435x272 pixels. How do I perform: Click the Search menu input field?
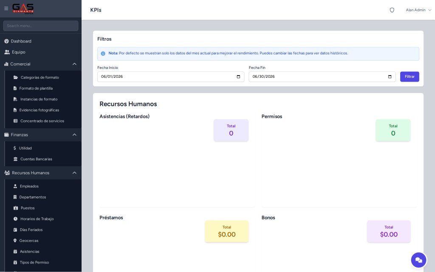41,26
